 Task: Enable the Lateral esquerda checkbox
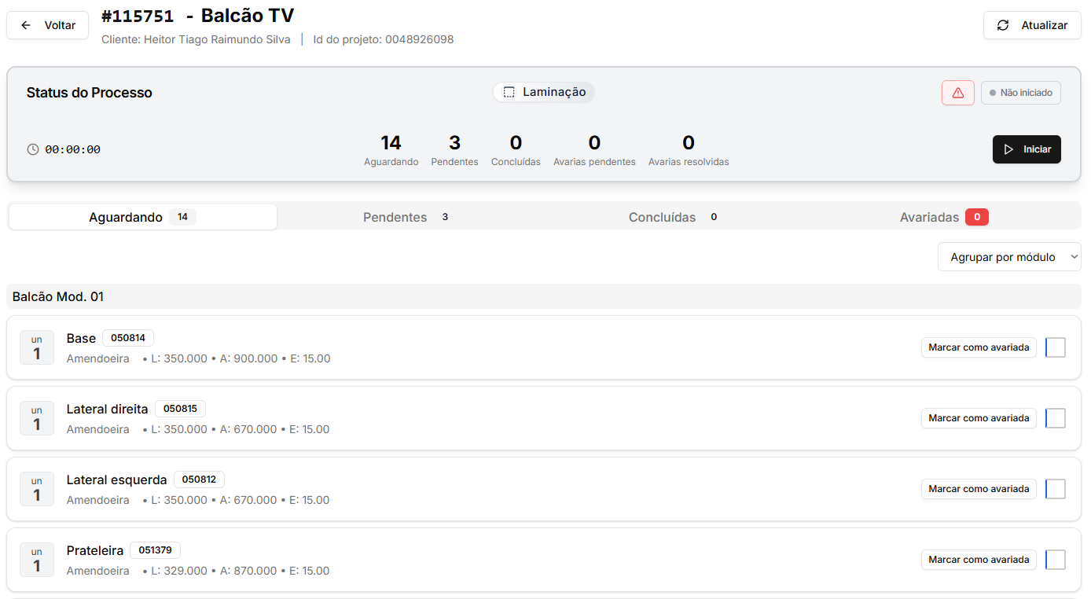click(1056, 489)
